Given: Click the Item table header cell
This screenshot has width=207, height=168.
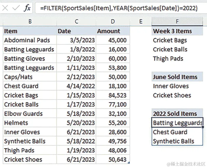Looking at the screenshot, I should tap(30, 31).
